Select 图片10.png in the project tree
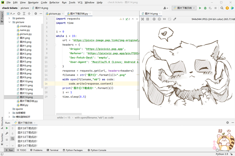 pos(26,81)
